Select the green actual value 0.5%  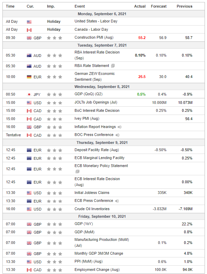coord(141,94)
